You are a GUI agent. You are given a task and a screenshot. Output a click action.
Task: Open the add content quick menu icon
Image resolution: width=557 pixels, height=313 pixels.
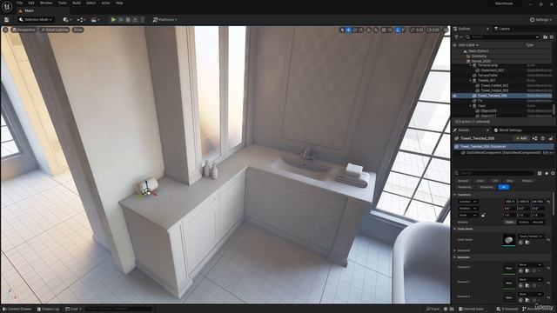click(x=67, y=20)
